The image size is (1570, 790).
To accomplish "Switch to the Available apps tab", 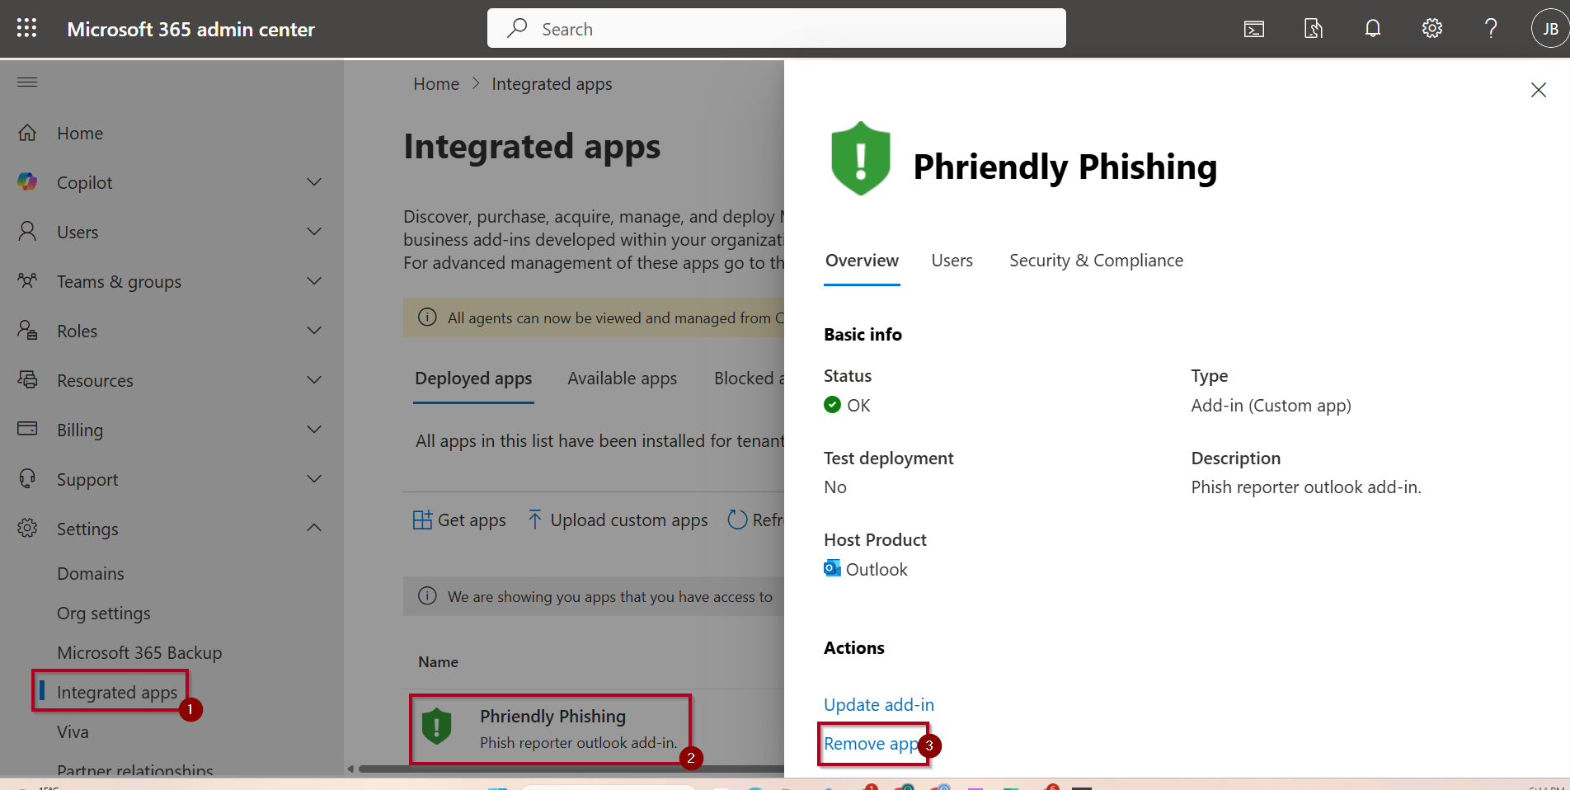I will (x=622, y=379).
